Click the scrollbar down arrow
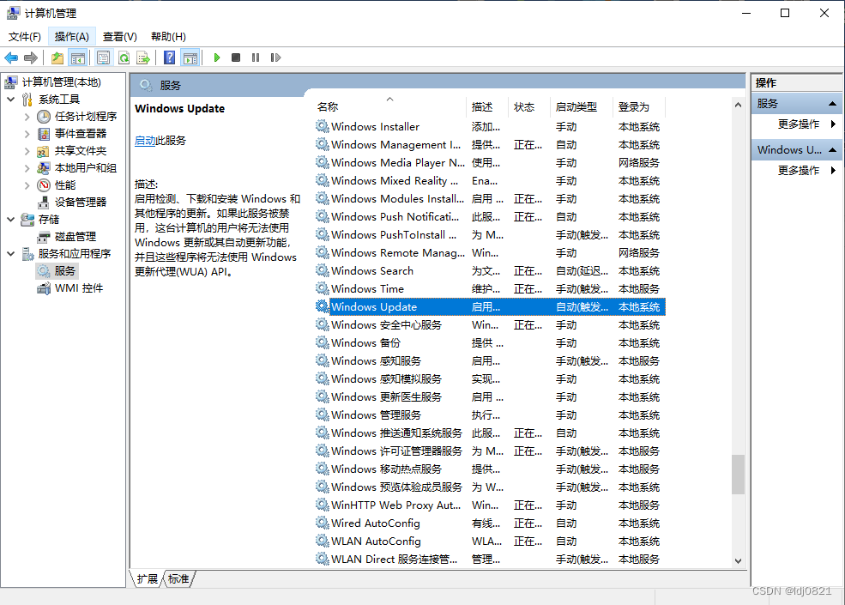Screen dimensions: 845x605 738,560
